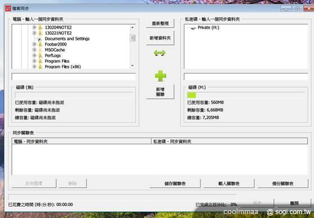Click the computer sync folder path field

tap(74, 77)
